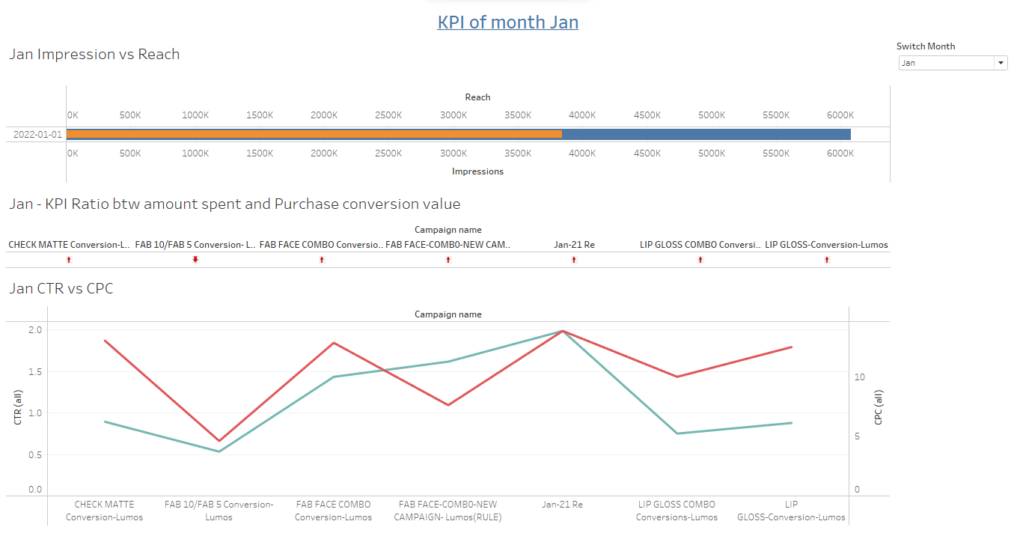Click the up arrow under LIP GLOSS COMBO Conversions
Image resolution: width=1017 pixels, height=548 pixels.
pyautogui.click(x=700, y=259)
